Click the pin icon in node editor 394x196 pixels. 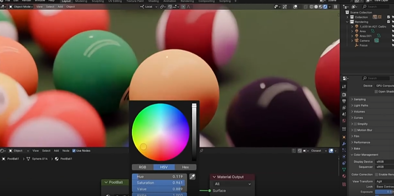[201, 151]
